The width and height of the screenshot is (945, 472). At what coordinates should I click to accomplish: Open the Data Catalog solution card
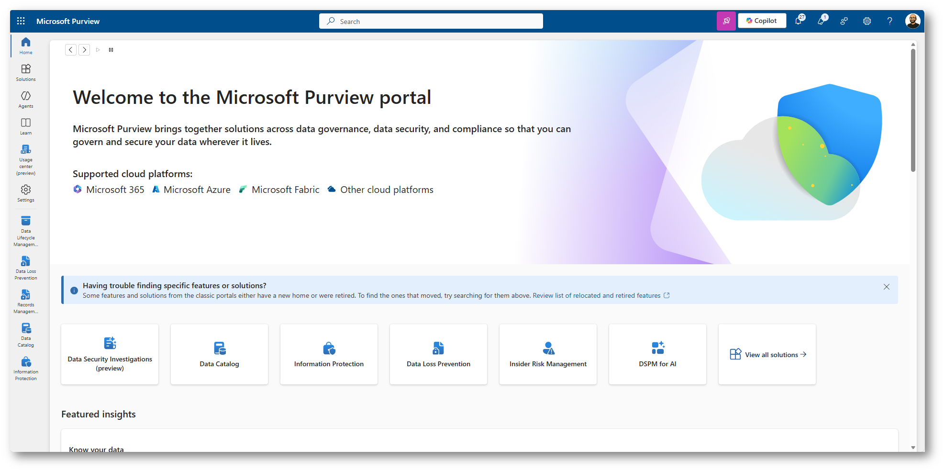[x=219, y=354]
